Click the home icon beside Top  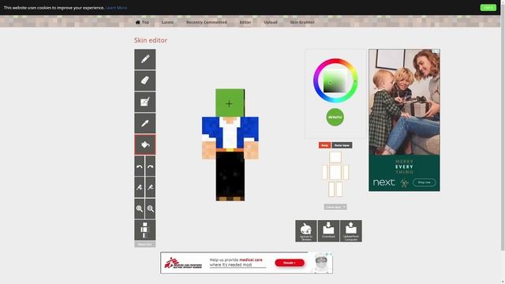(138, 22)
